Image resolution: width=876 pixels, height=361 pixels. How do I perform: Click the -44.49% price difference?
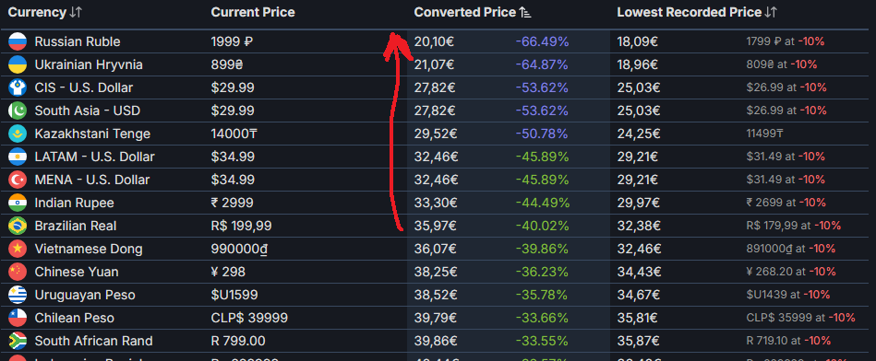[542, 203]
